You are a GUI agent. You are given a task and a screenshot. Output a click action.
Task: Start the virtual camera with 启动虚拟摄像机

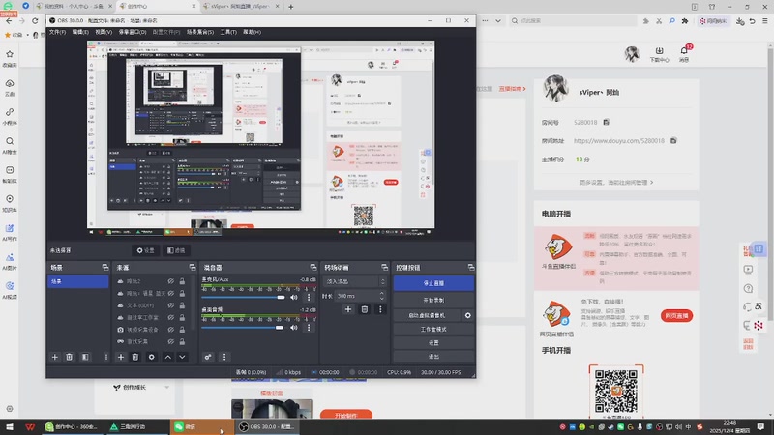pos(428,315)
